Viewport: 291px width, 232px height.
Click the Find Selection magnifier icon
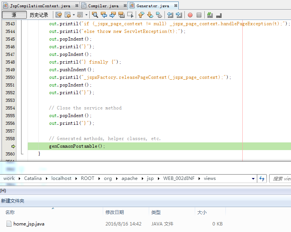(x=95, y=15)
